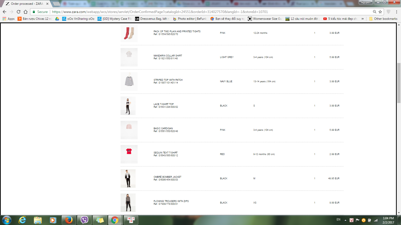Show hidden system tray icons
The height and width of the screenshot is (225, 401).
pyautogui.click(x=345, y=220)
